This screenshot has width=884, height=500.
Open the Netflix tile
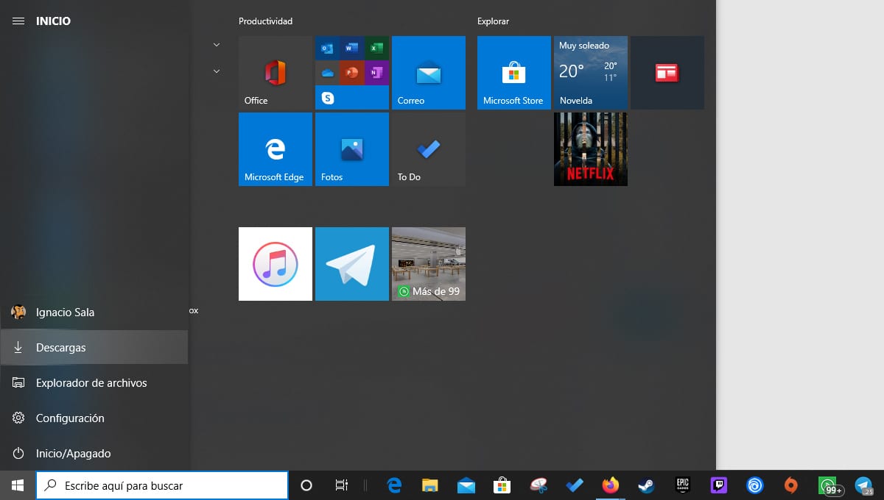pos(591,149)
